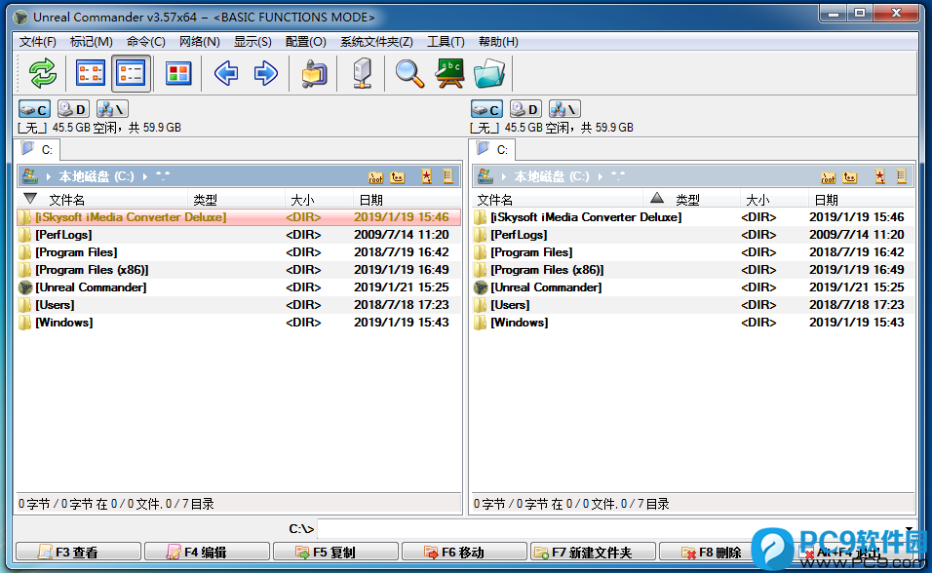Open the 配置(O) menu
This screenshot has height=573, width=932.
pos(305,42)
